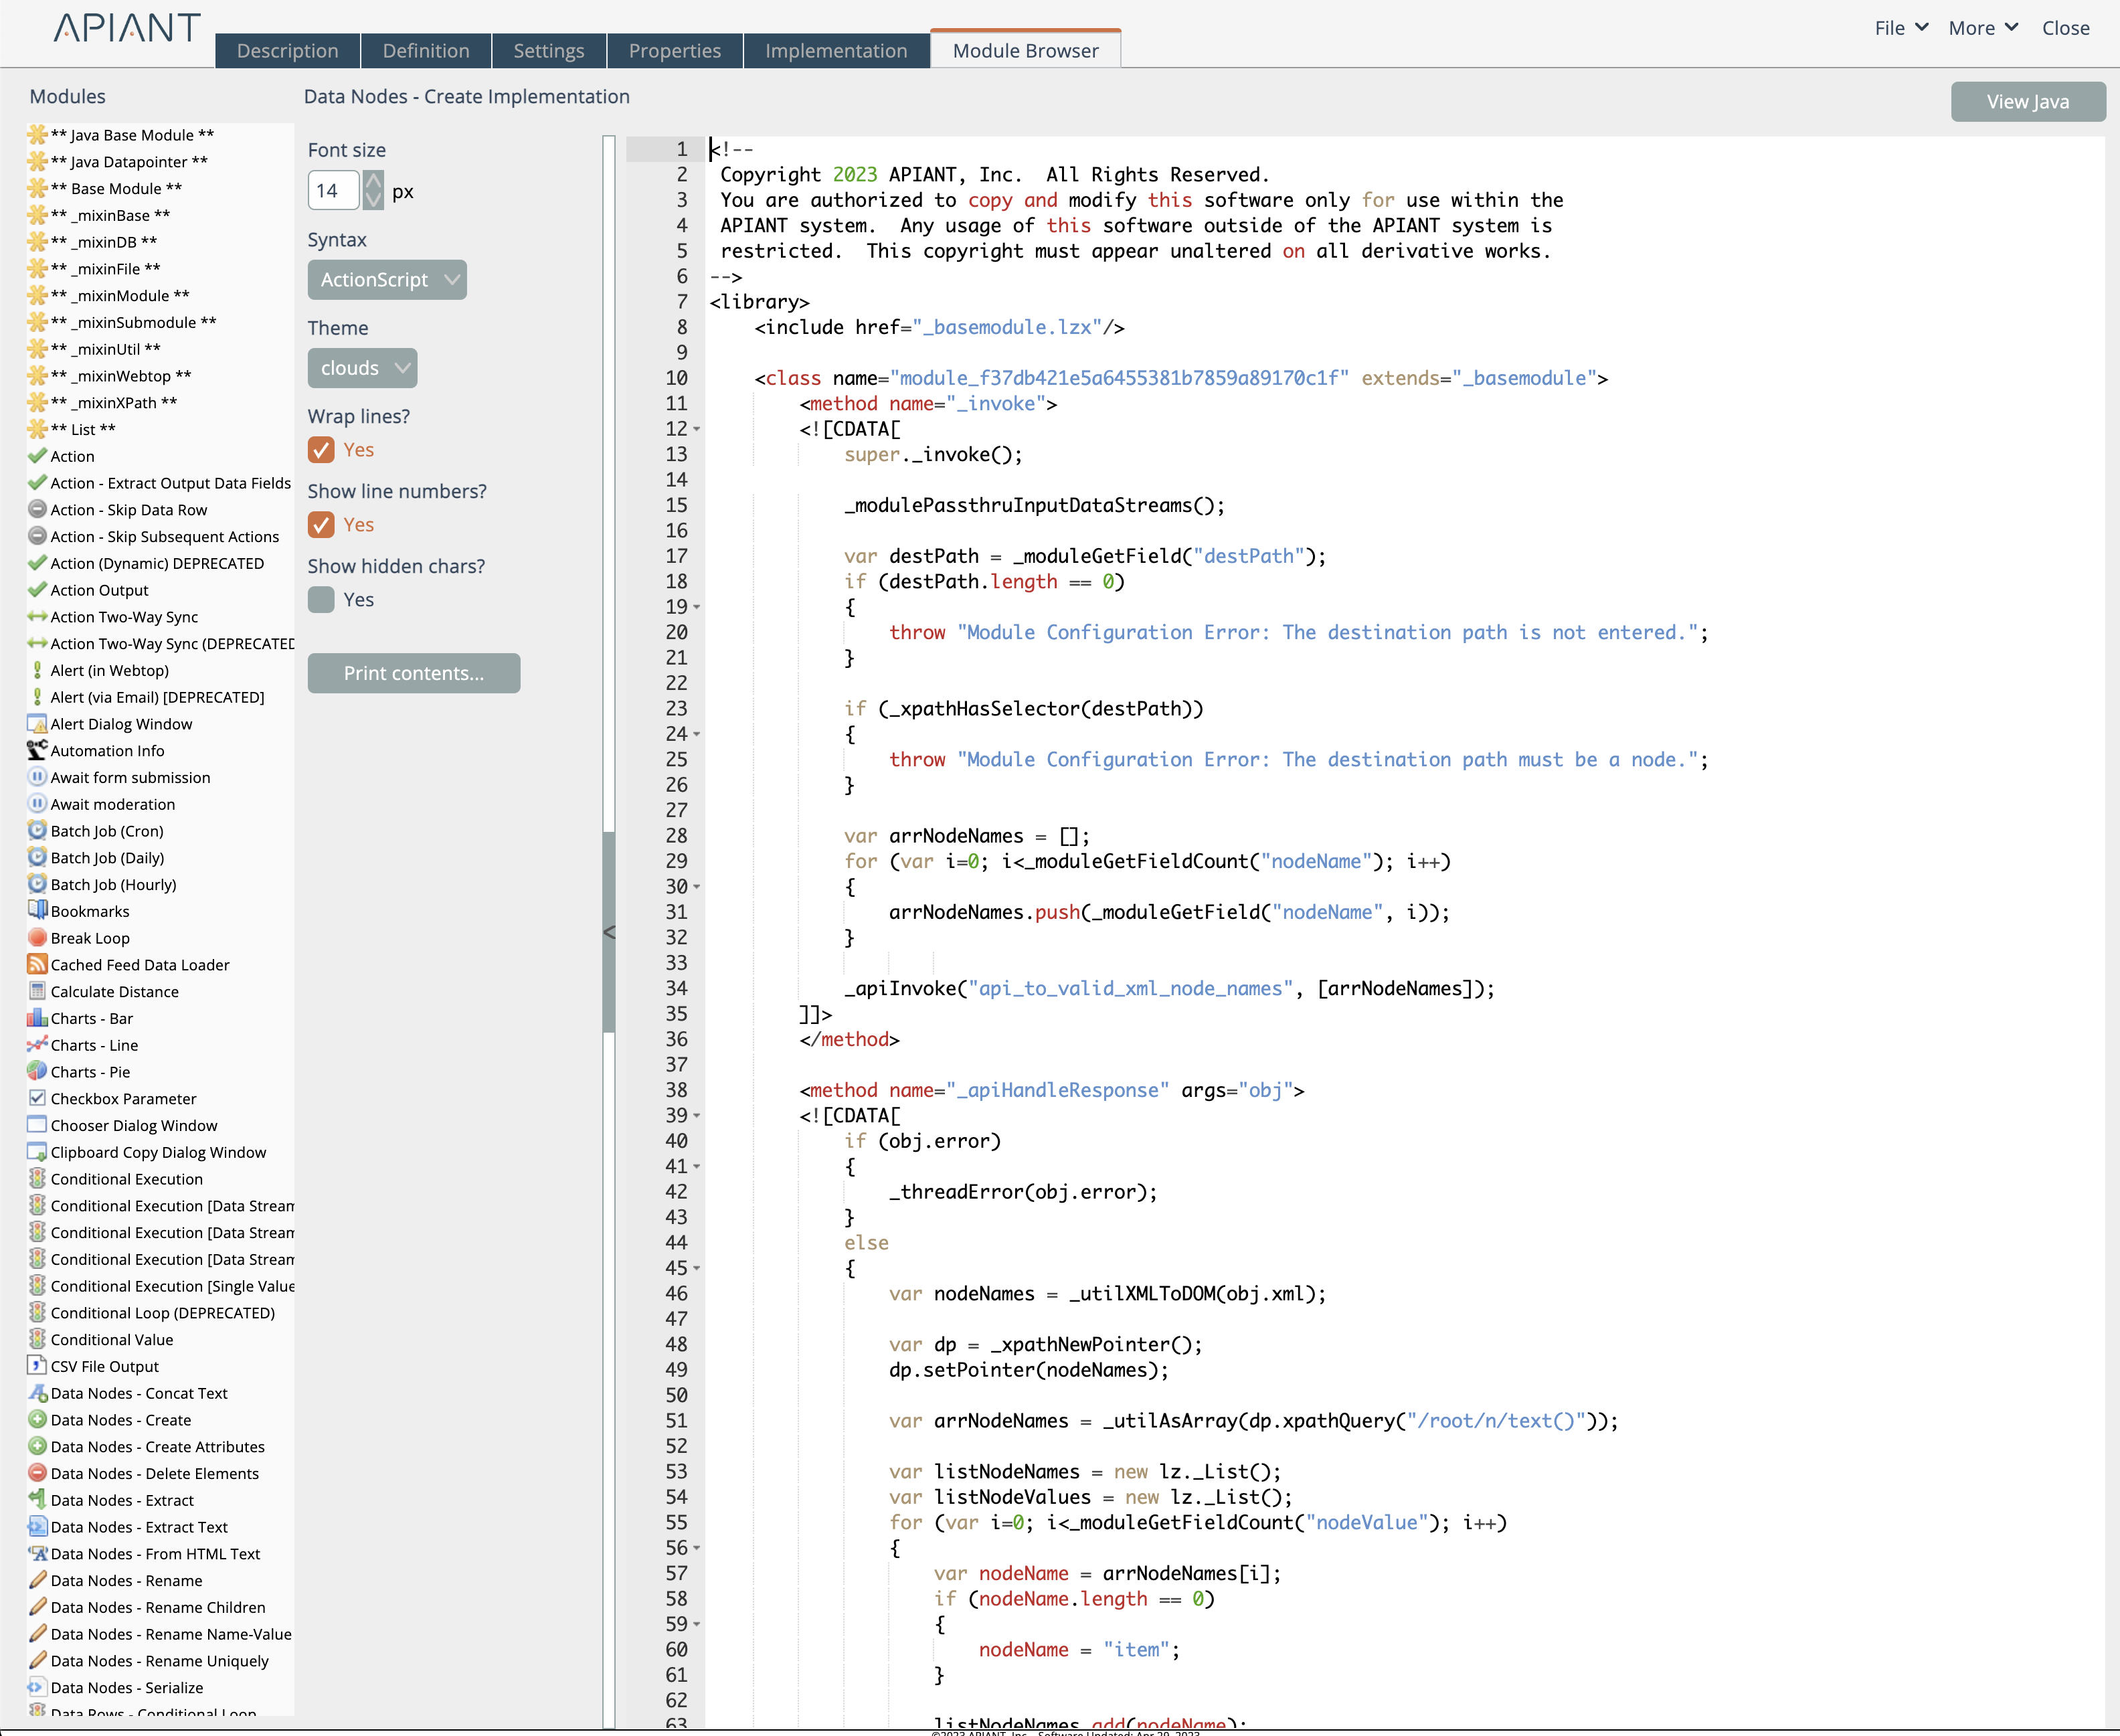Click the Bookmarks module icon
The image size is (2120, 1736).
point(37,910)
